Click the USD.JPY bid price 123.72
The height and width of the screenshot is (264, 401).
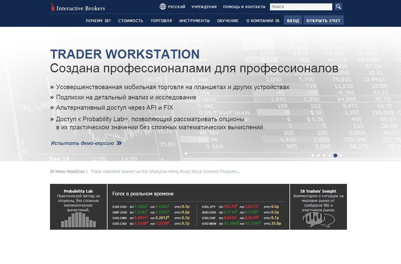coord(231,207)
